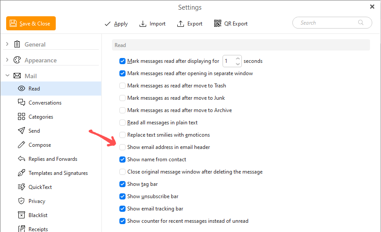Uncheck Show tag bar
Image resolution: width=381 pixels, height=232 pixels.
[122, 184]
